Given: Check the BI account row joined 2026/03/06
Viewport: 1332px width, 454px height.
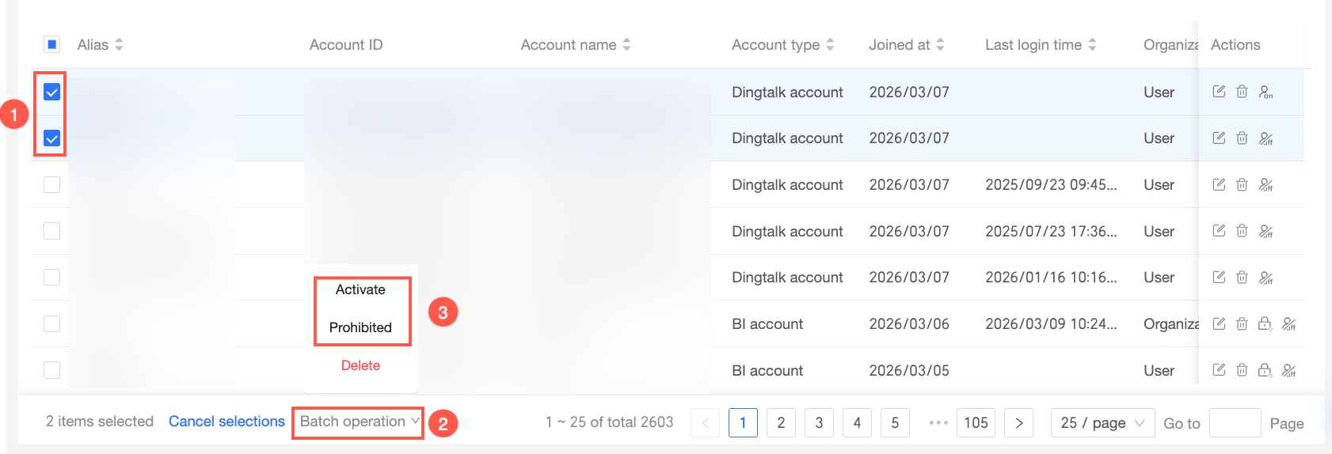Looking at the screenshot, I should (51, 323).
